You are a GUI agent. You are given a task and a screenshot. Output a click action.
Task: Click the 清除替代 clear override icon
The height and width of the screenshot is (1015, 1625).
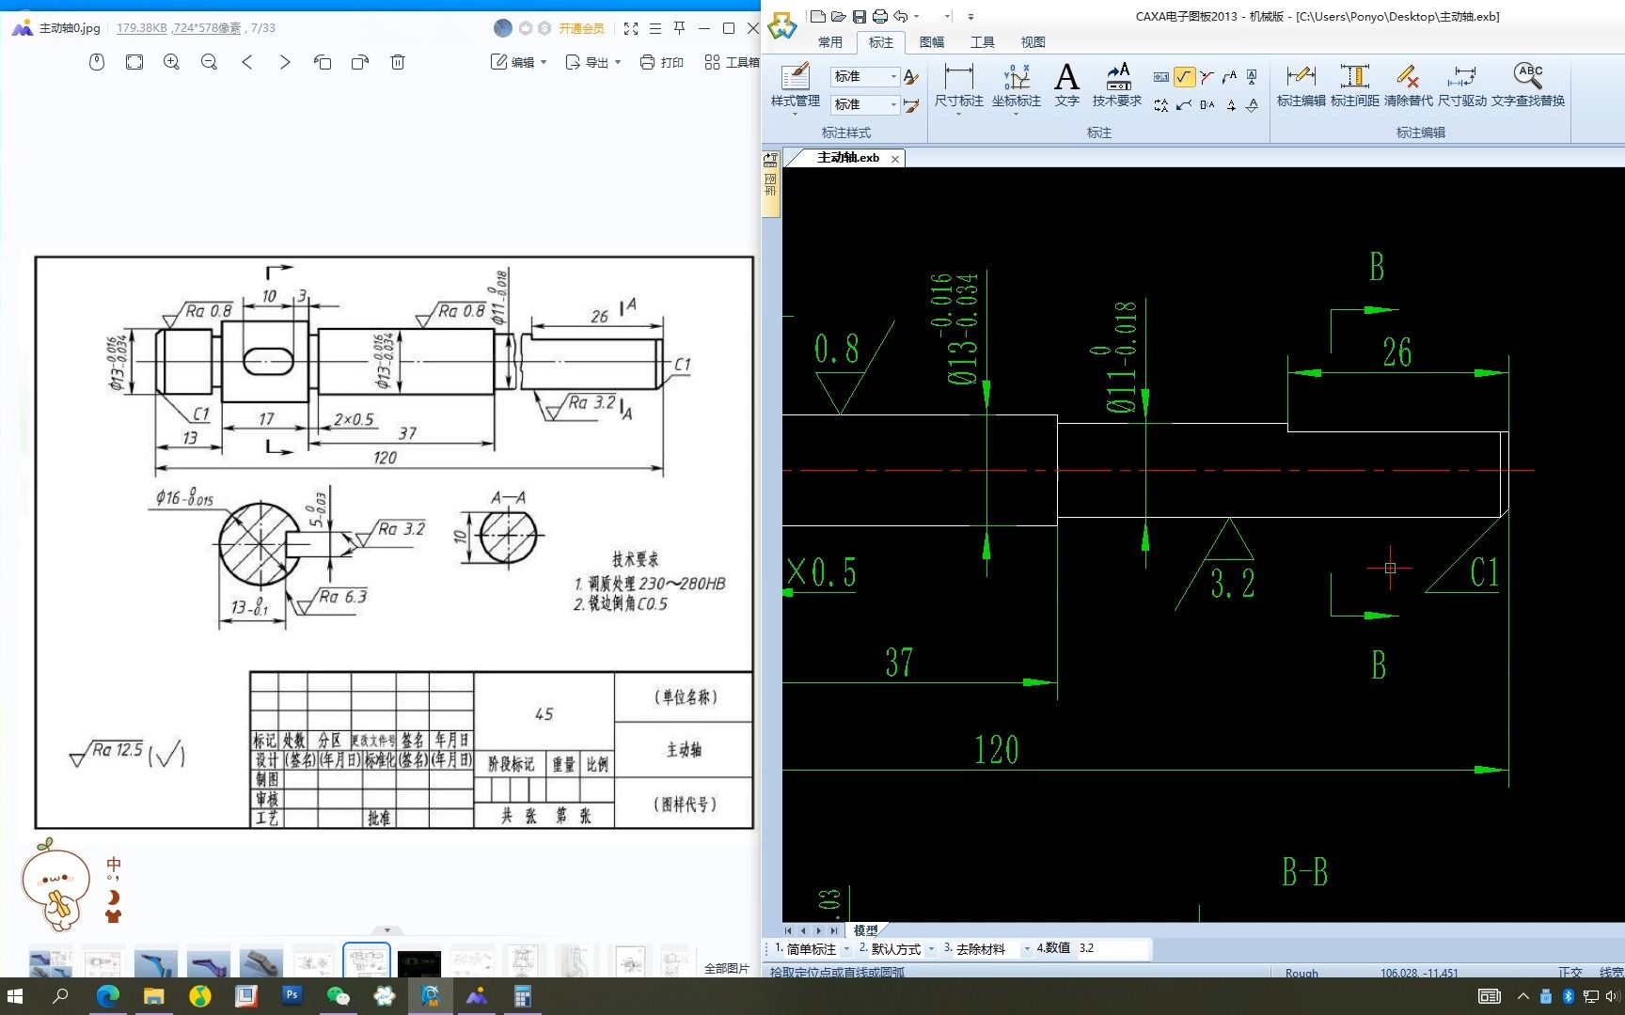(1408, 86)
